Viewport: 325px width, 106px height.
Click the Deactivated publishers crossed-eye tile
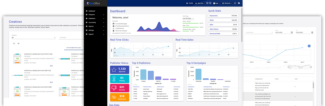pos(120,97)
